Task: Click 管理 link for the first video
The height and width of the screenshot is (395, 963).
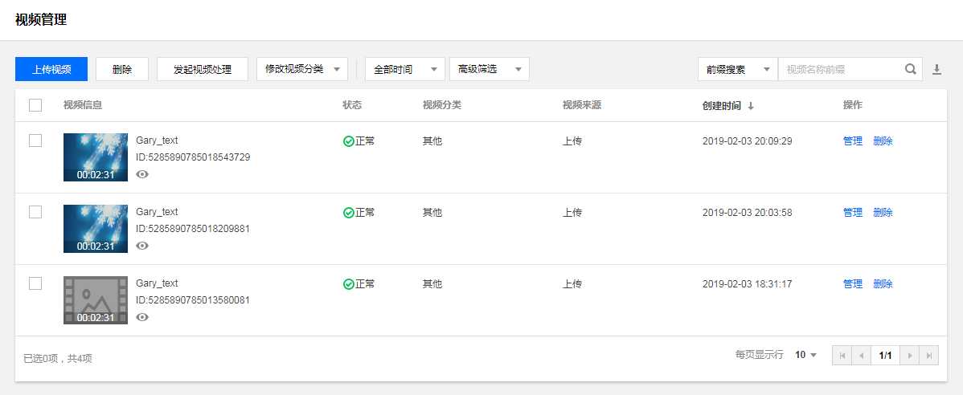Action: [852, 141]
